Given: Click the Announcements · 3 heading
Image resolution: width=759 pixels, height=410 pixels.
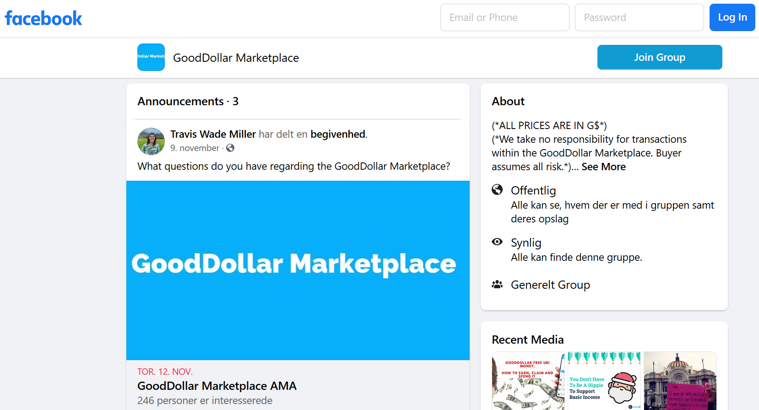Looking at the screenshot, I should [188, 101].
